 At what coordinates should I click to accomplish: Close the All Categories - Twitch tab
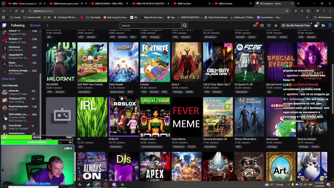click(292, 4)
